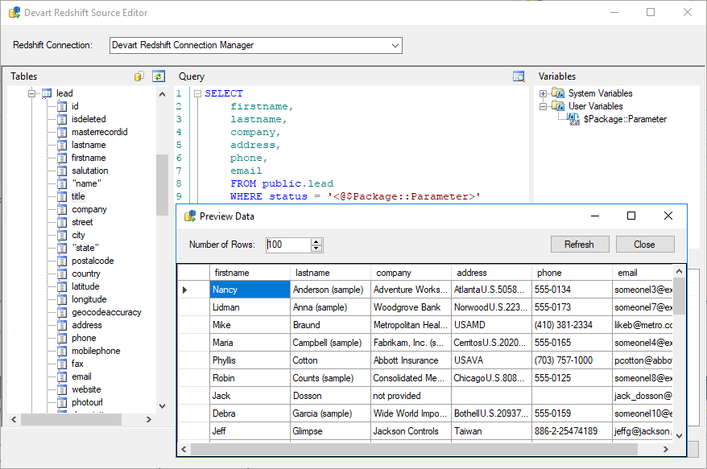Refresh the table list with the refresh icon
The image size is (707, 469).
(x=158, y=76)
